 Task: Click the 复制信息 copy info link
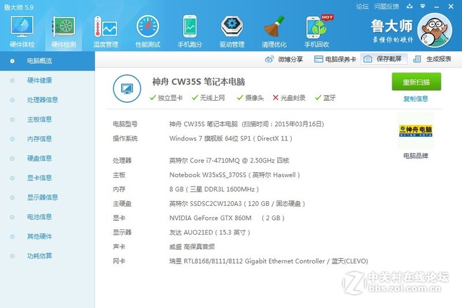tap(416, 99)
